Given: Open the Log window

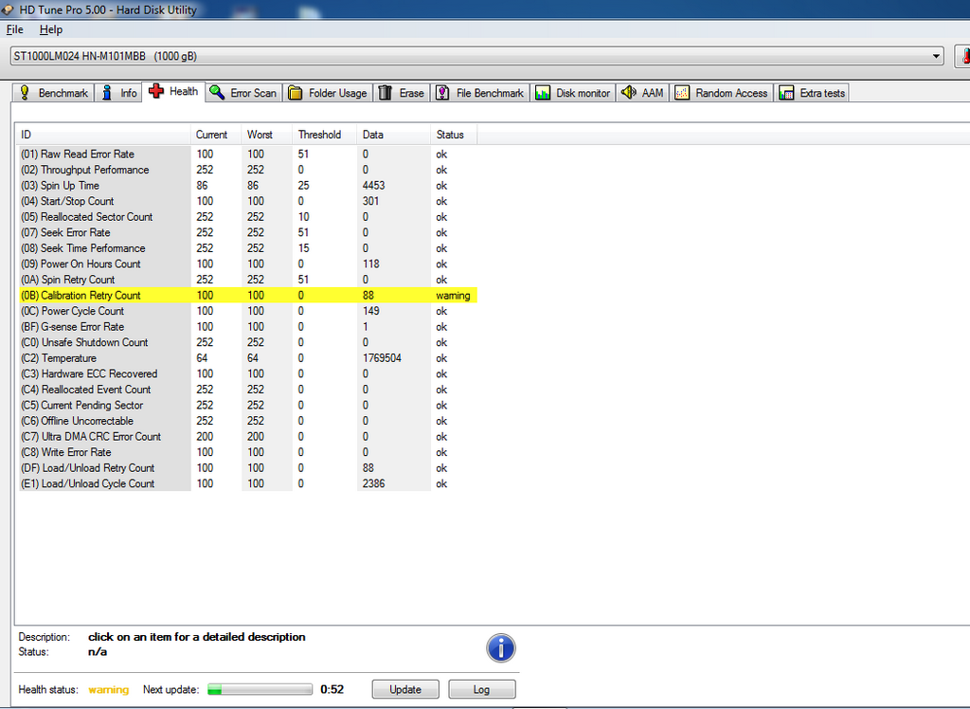Looking at the screenshot, I should 481,688.
